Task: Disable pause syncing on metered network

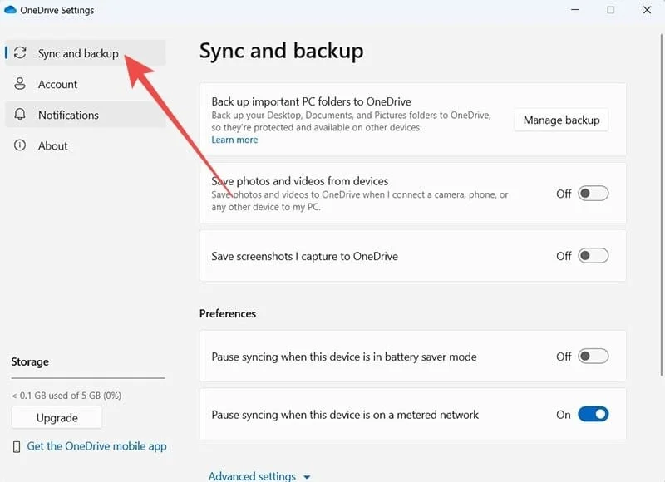Action: [593, 414]
